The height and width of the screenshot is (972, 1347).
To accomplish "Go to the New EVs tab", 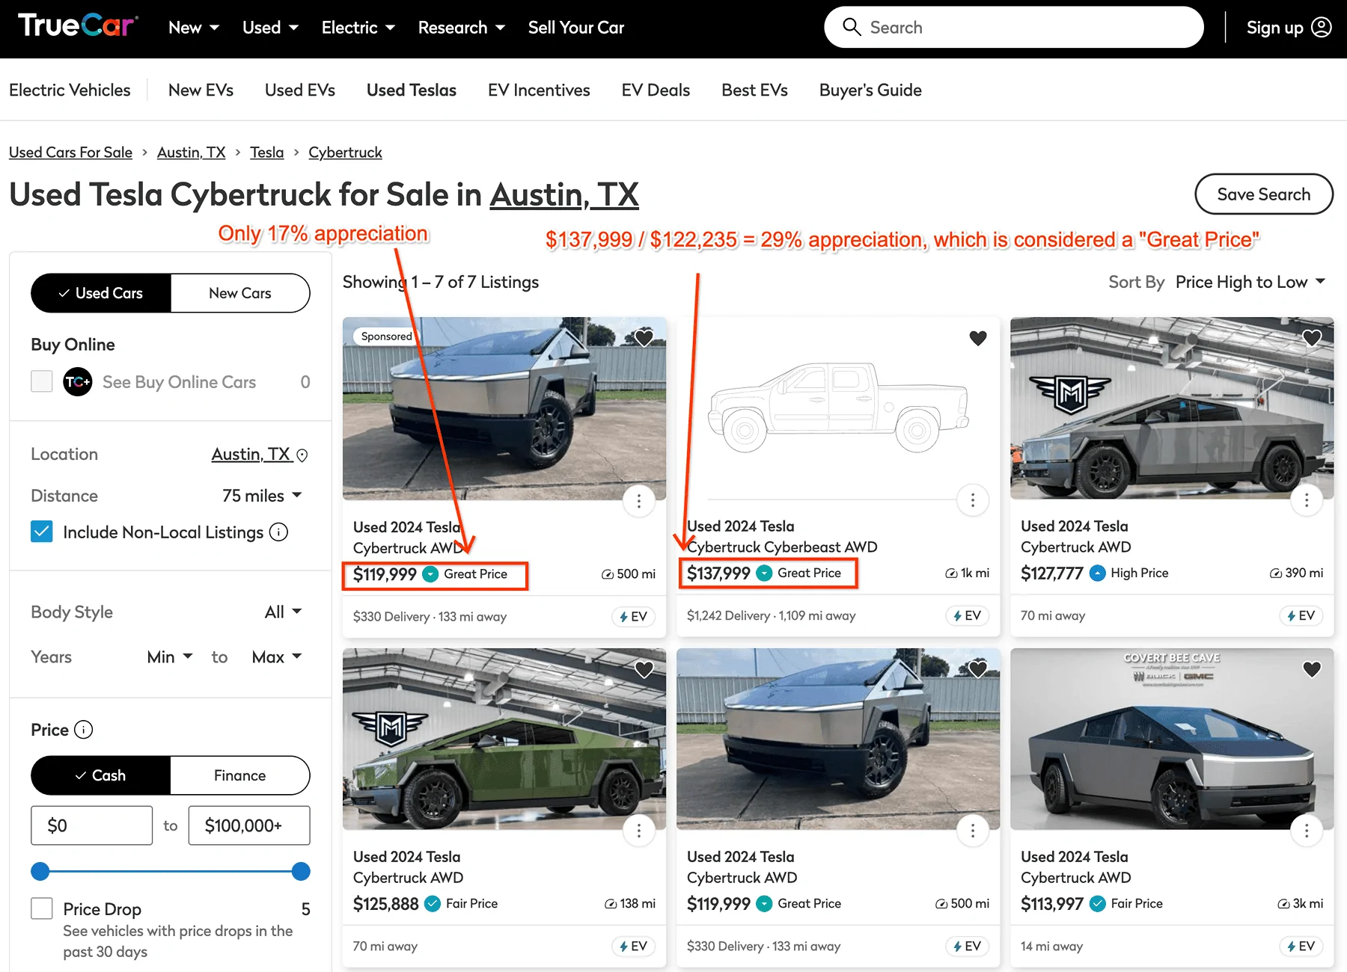I will (x=201, y=90).
